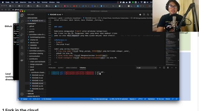This screenshot has height=111, width=199.
Task: Open election.md file in explorer
Action: 34,43
